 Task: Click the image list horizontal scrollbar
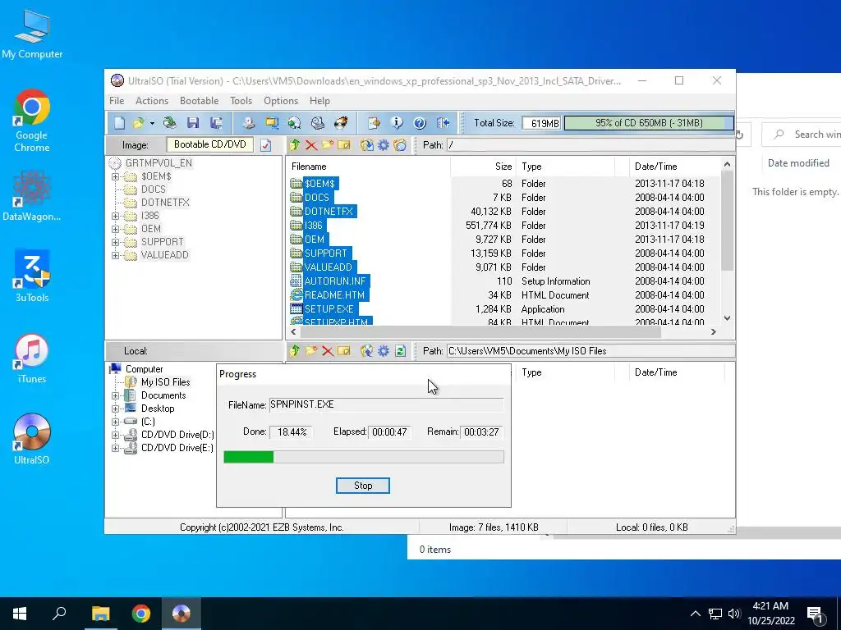coord(480,332)
